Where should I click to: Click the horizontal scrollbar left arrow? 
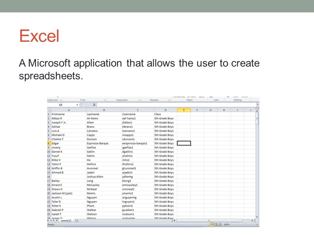(175, 221)
